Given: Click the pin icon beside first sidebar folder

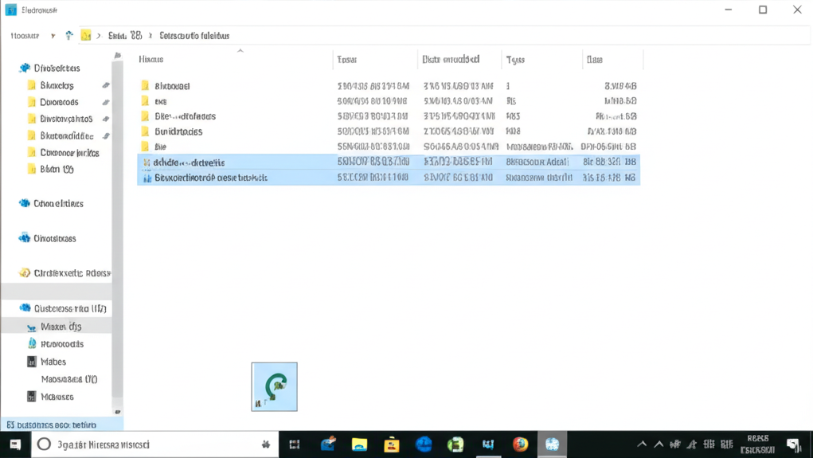Looking at the screenshot, I should click(106, 85).
